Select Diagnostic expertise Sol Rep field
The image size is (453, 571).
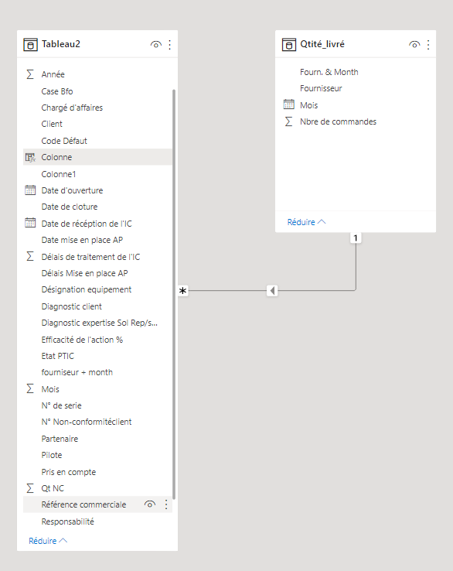(97, 323)
